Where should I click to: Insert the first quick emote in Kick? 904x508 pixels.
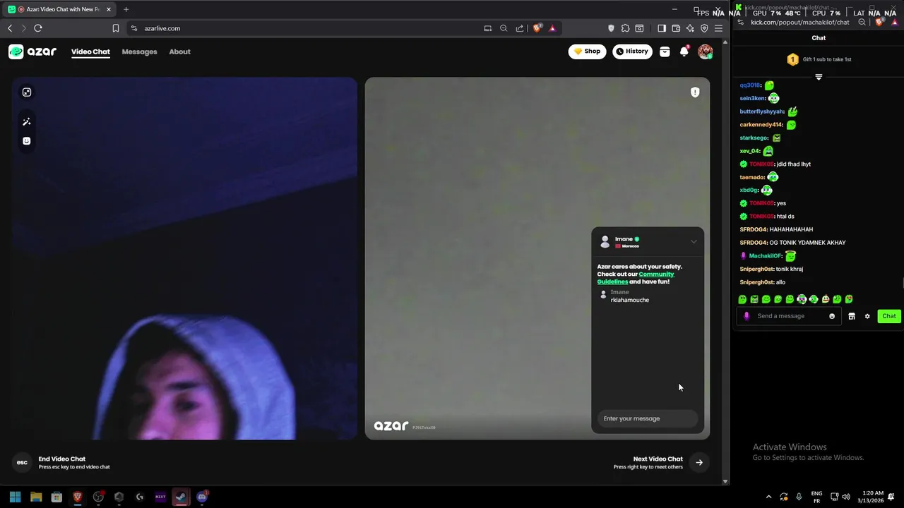pyautogui.click(x=742, y=299)
